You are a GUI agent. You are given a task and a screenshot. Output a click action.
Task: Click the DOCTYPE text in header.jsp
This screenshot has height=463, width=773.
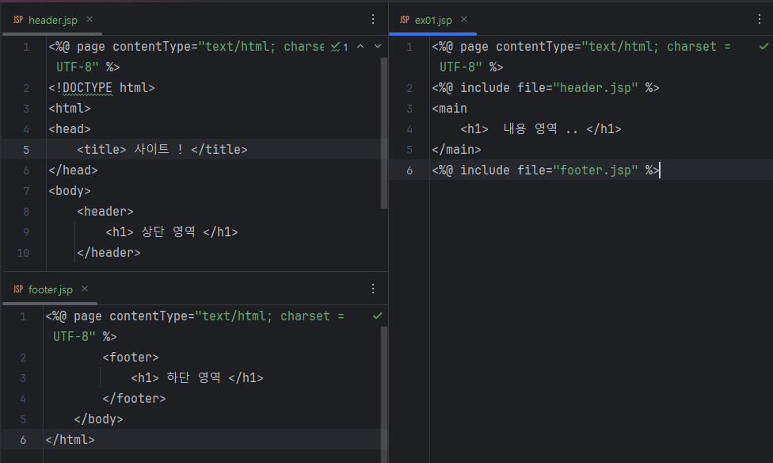pyautogui.click(x=87, y=88)
